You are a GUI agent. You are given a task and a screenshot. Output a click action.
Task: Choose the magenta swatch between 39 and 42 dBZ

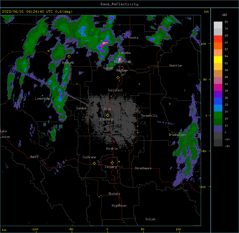218,87
